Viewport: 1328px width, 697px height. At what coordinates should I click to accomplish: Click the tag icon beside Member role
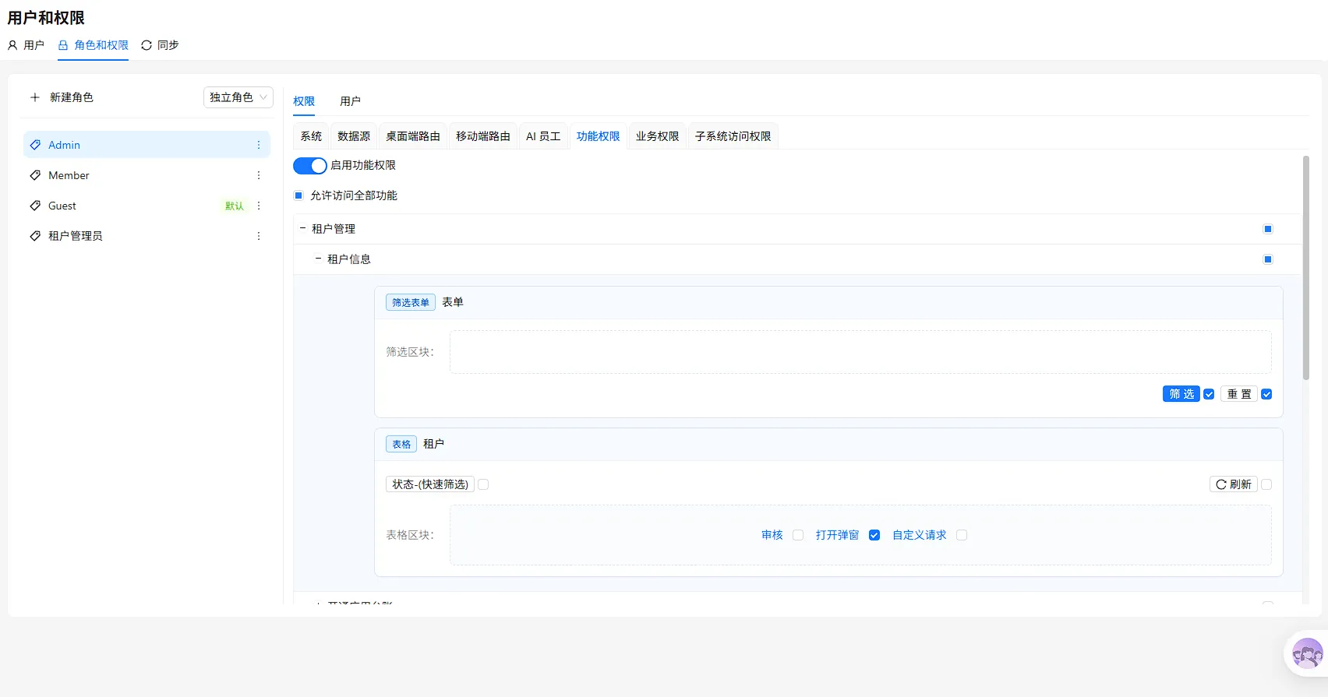point(35,175)
